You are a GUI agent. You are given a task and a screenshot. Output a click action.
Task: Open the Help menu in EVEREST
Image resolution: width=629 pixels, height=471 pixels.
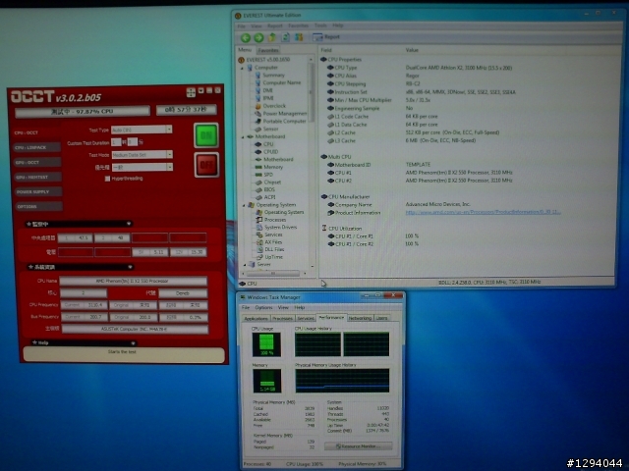pos(338,26)
